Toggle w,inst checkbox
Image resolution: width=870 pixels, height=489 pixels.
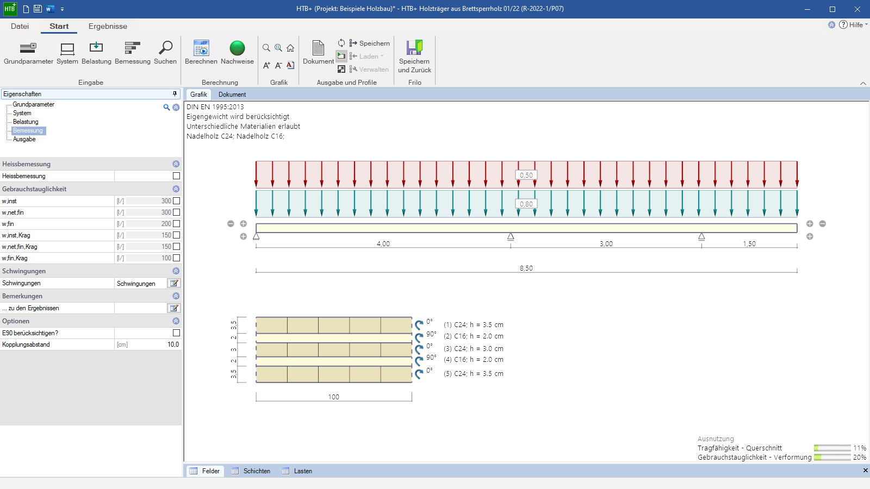176,201
